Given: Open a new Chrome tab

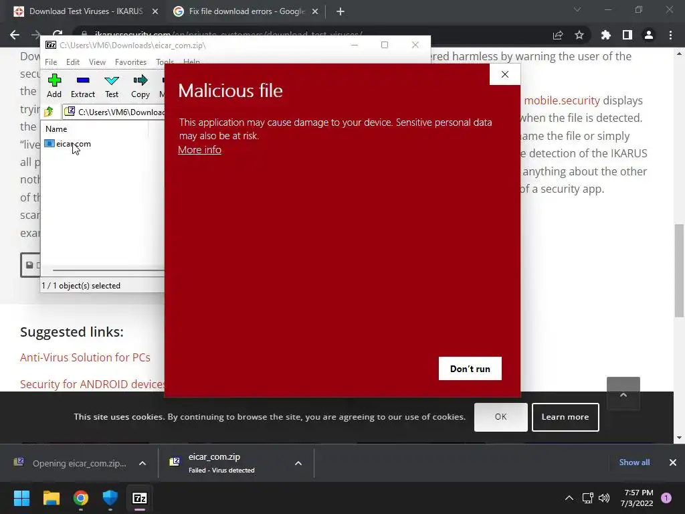Looking at the screenshot, I should 340,12.
